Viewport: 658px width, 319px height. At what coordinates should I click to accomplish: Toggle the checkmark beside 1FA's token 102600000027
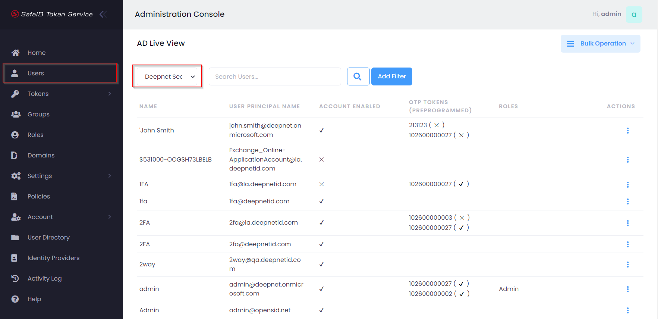[x=461, y=184]
